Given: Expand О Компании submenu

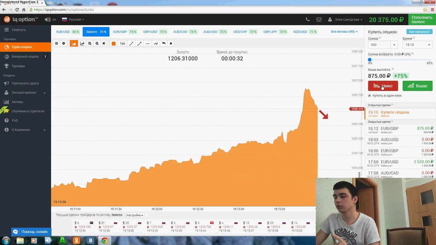Looking at the screenshot, I should 26,130.
